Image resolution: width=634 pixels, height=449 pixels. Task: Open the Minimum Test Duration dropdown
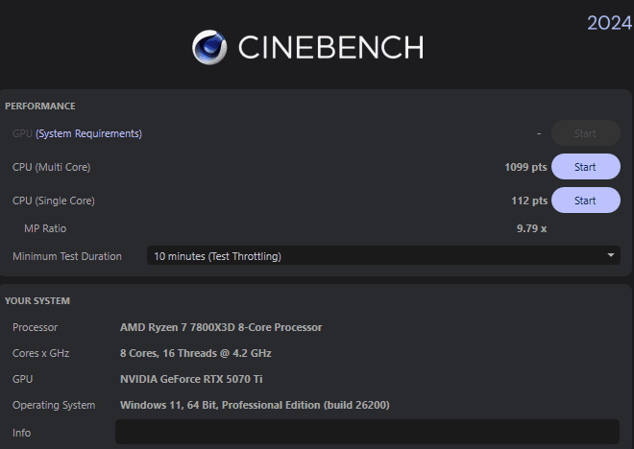click(x=383, y=255)
